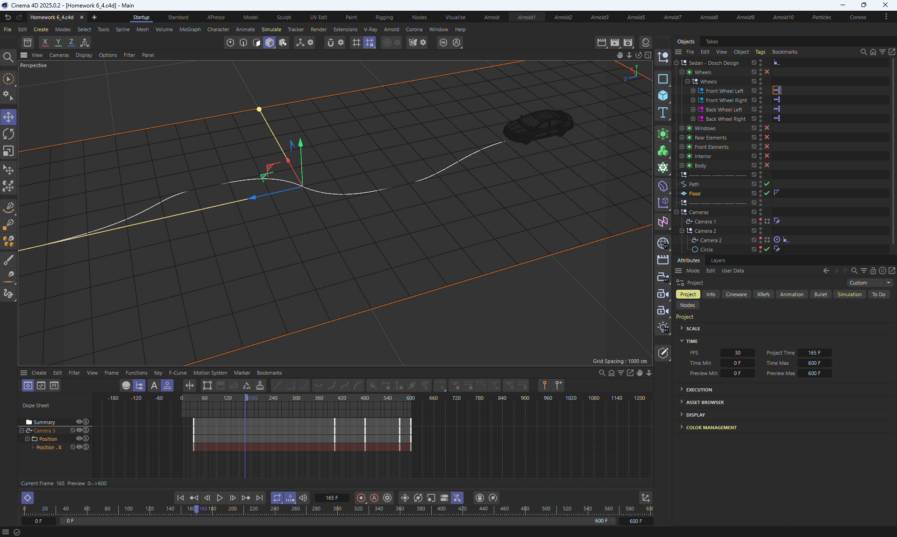This screenshot has width=897, height=537.
Task: Go to the start of the animation
Action: click(x=180, y=498)
